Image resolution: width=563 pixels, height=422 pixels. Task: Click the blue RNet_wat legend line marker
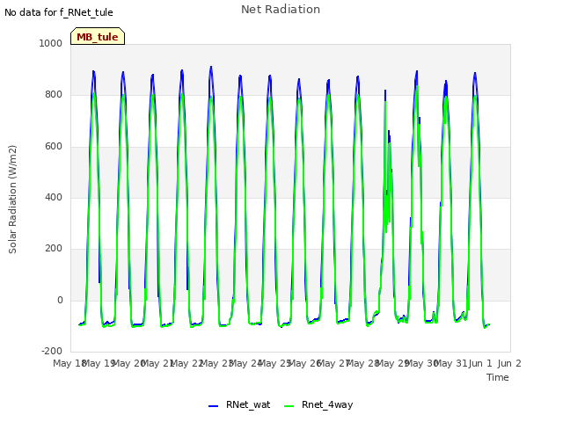point(213,406)
